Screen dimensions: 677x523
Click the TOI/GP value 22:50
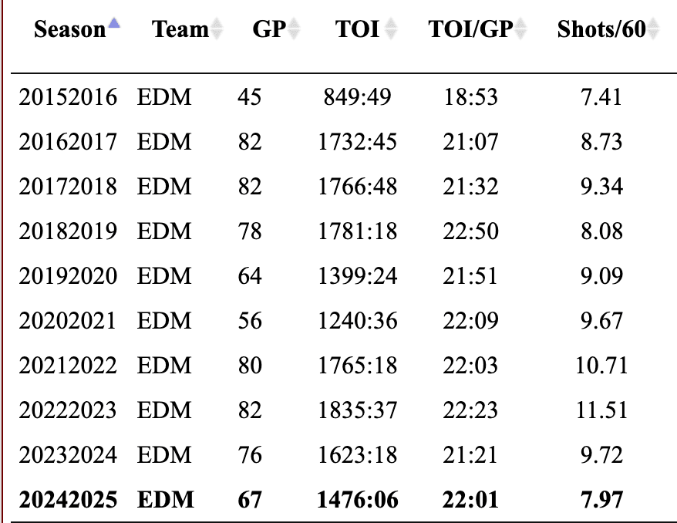coord(471,231)
